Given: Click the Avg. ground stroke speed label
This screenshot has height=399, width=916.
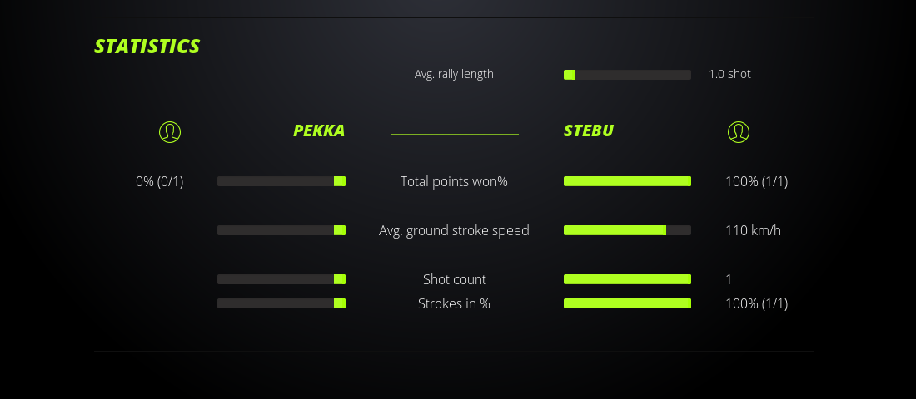Looking at the screenshot, I should click(454, 230).
